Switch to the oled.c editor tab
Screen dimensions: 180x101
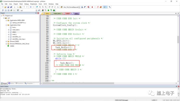click(x=67, y=14)
